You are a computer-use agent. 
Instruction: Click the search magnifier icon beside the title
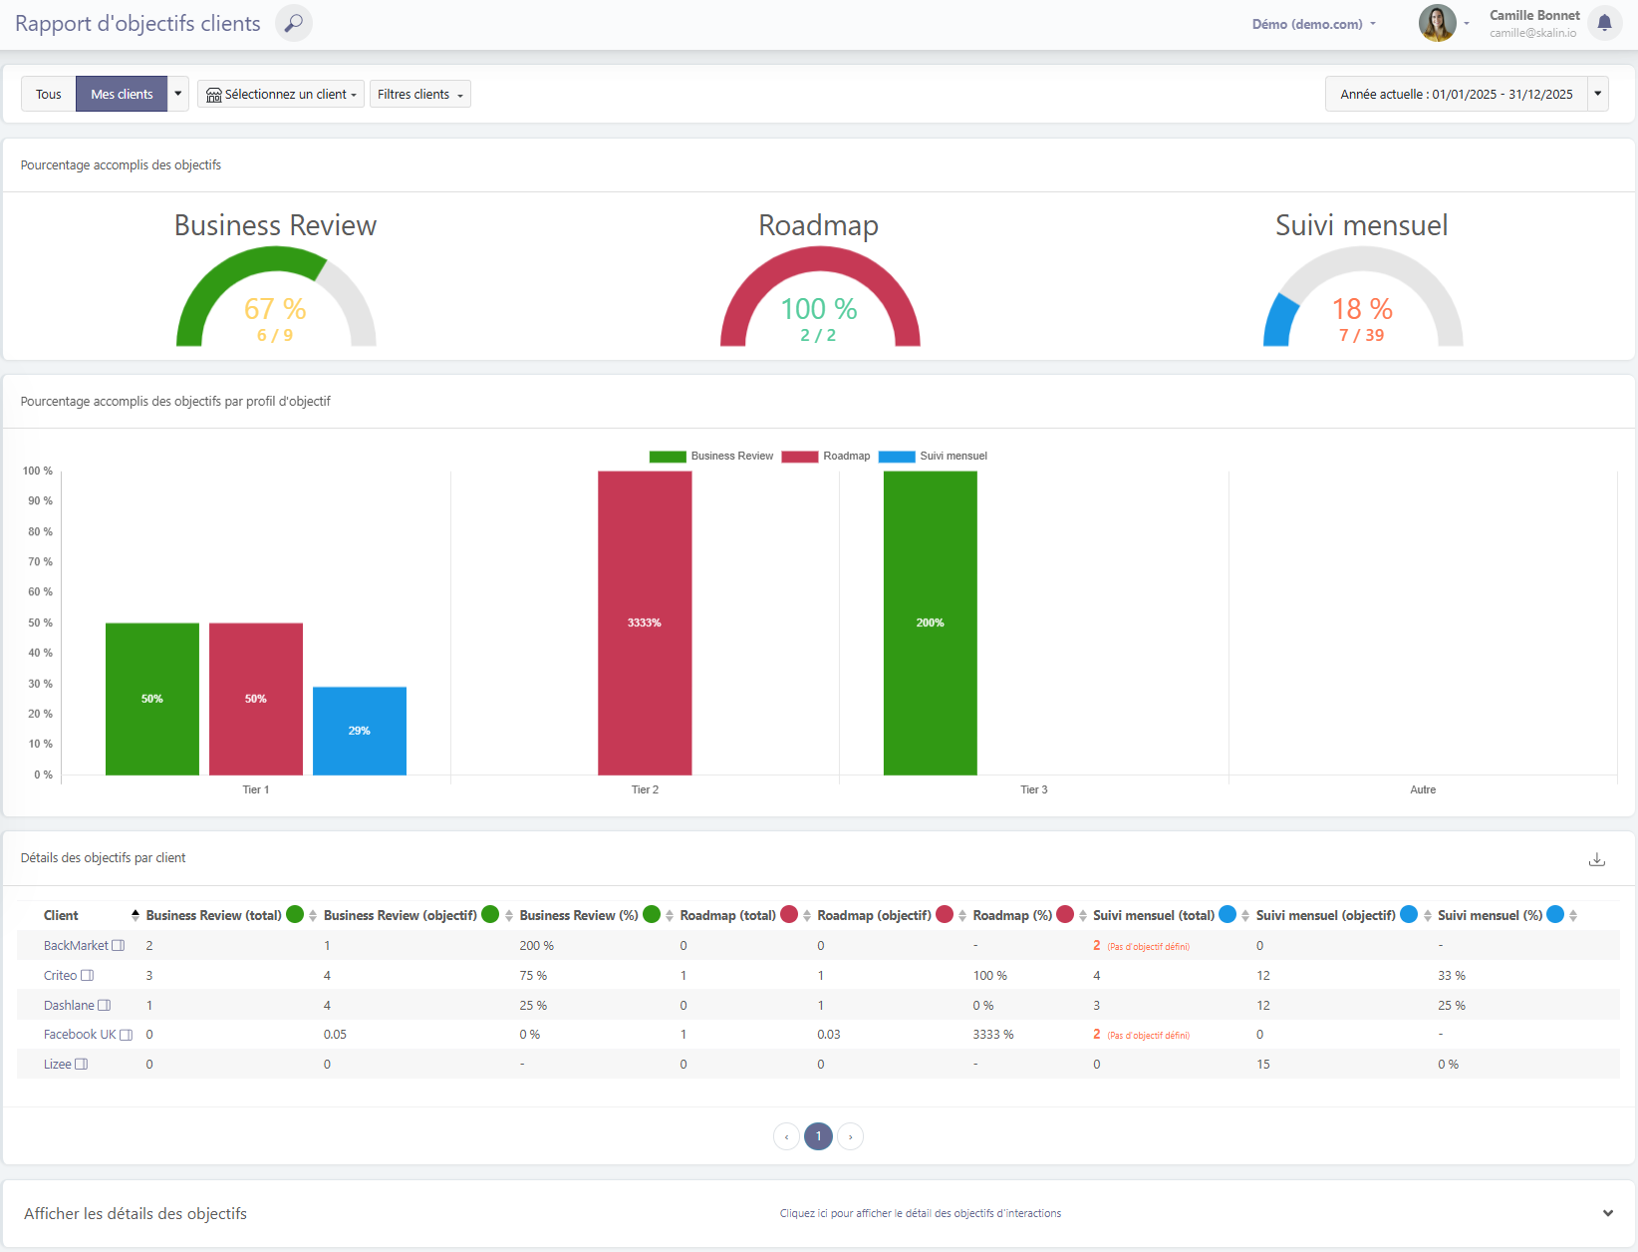point(293,23)
